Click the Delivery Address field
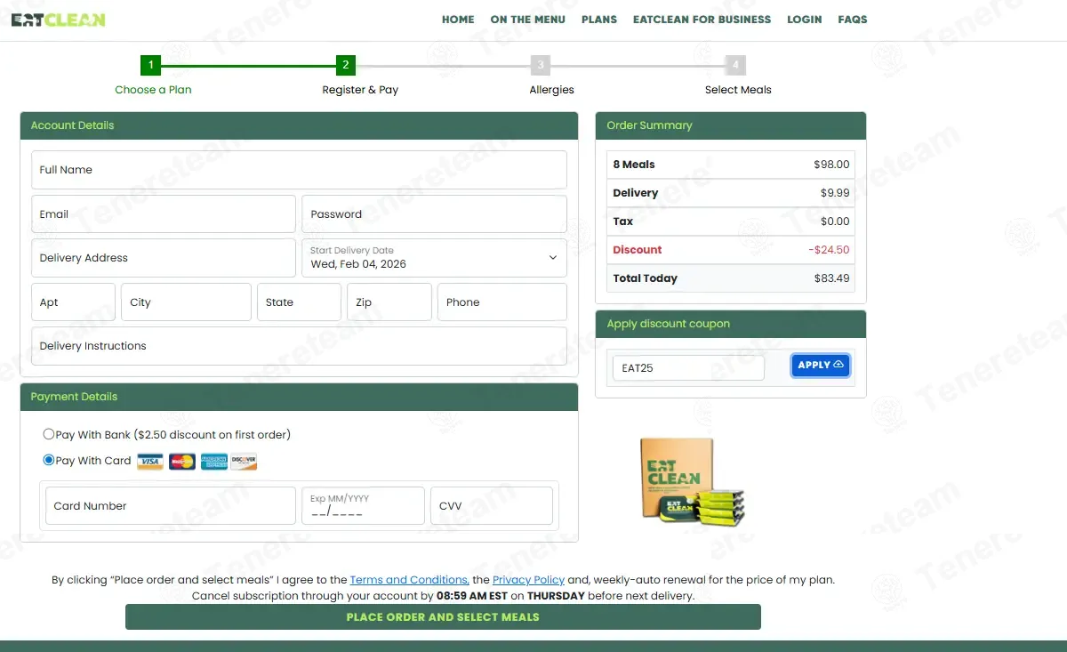 pyautogui.click(x=164, y=258)
